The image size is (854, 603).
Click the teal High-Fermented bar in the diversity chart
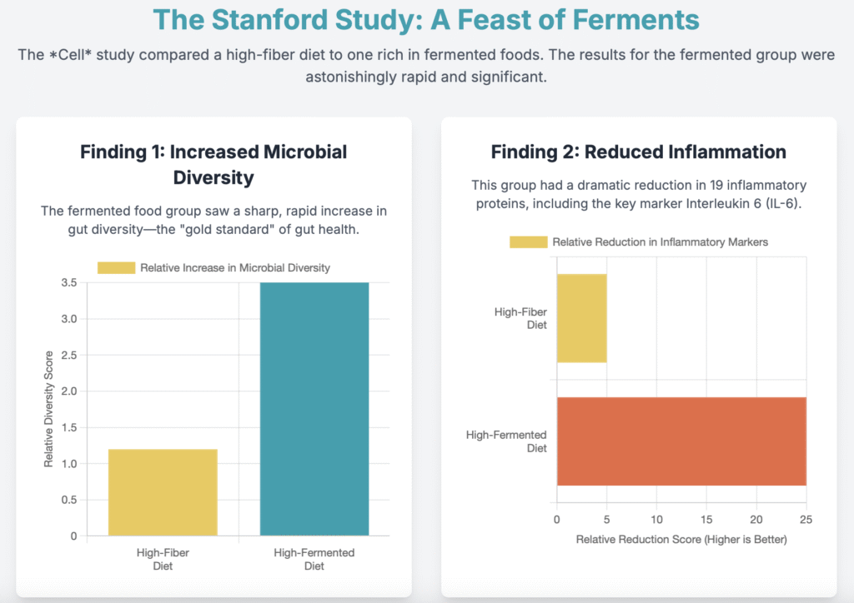point(314,408)
